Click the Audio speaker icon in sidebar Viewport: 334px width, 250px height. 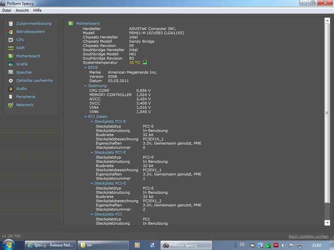tap(11, 89)
